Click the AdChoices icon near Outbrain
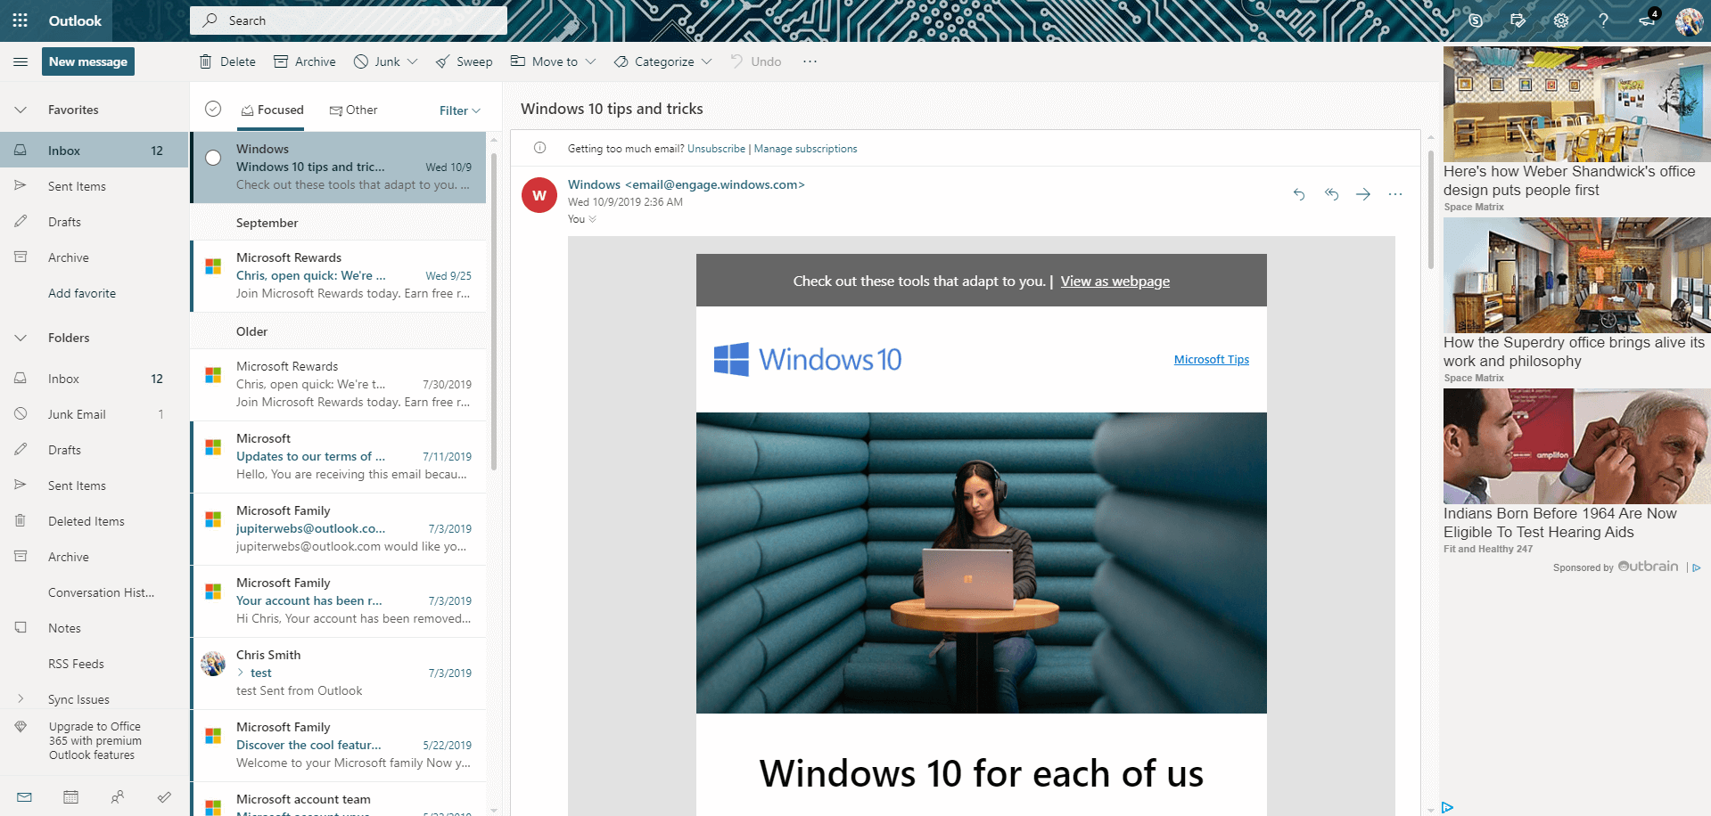This screenshot has width=1711, height=816. point(1697,567)
